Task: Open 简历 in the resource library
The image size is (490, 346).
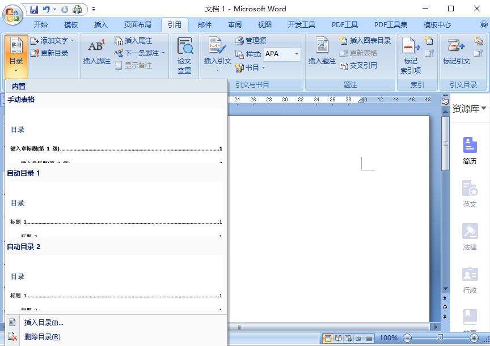Action: point(470,151)
